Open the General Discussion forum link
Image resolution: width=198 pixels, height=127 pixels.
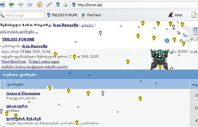[x=23, y=93]
